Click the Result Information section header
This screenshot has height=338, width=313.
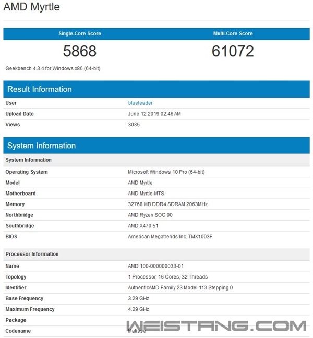click(40, 89)
